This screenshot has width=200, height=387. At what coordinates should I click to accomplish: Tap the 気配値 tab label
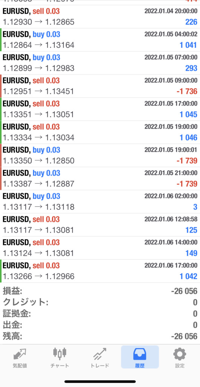20,366
